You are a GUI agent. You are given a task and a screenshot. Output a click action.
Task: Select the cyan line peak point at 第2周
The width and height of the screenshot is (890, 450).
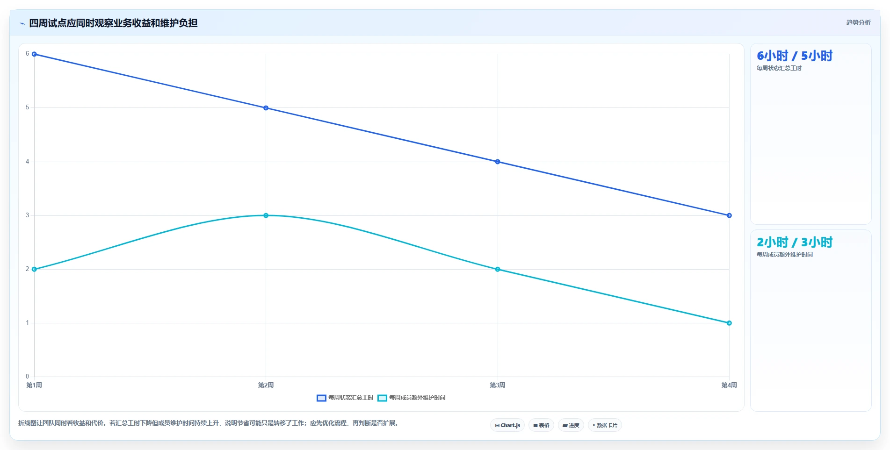pos(266,215)
